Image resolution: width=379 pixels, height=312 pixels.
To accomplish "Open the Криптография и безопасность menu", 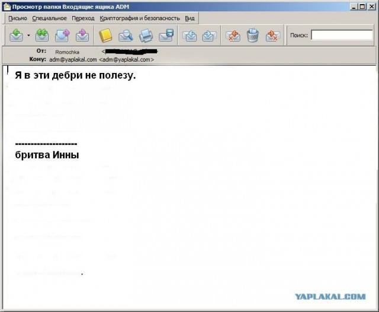I will (140, 18).
